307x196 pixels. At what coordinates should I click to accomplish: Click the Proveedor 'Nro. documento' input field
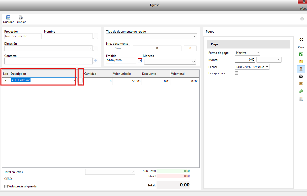(x=23, y=36)
